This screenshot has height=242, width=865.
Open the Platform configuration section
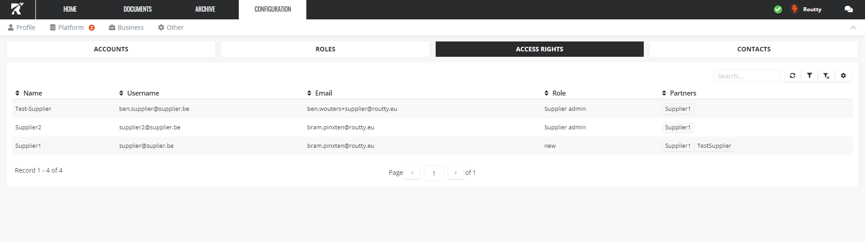[x=71, y=27]
